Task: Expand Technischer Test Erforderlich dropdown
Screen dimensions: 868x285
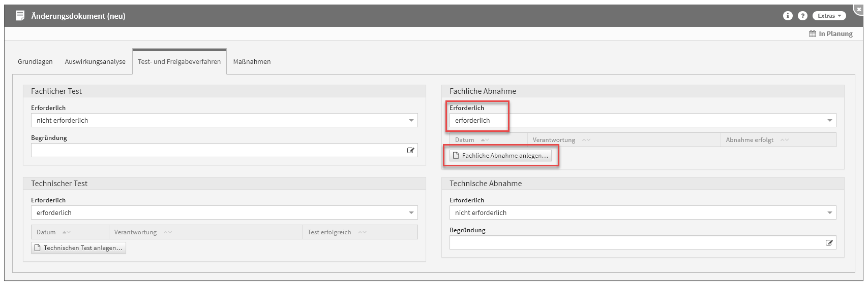Action: coord(411,212)
